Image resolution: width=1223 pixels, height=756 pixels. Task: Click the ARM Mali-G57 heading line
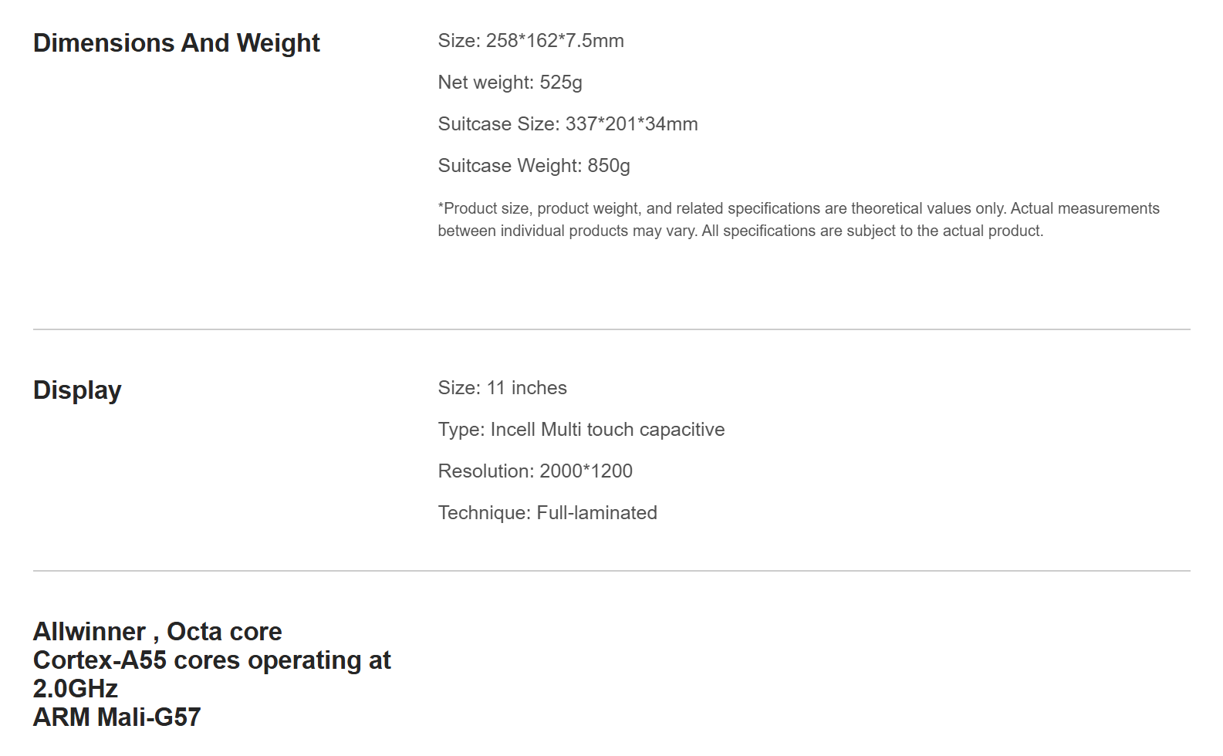point(117,717)
